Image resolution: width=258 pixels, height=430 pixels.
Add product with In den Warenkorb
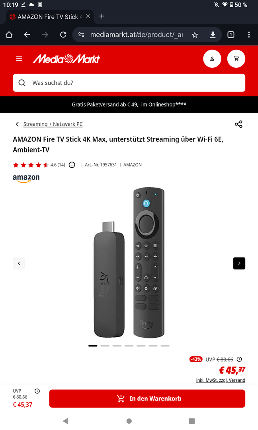pos(147,399)
